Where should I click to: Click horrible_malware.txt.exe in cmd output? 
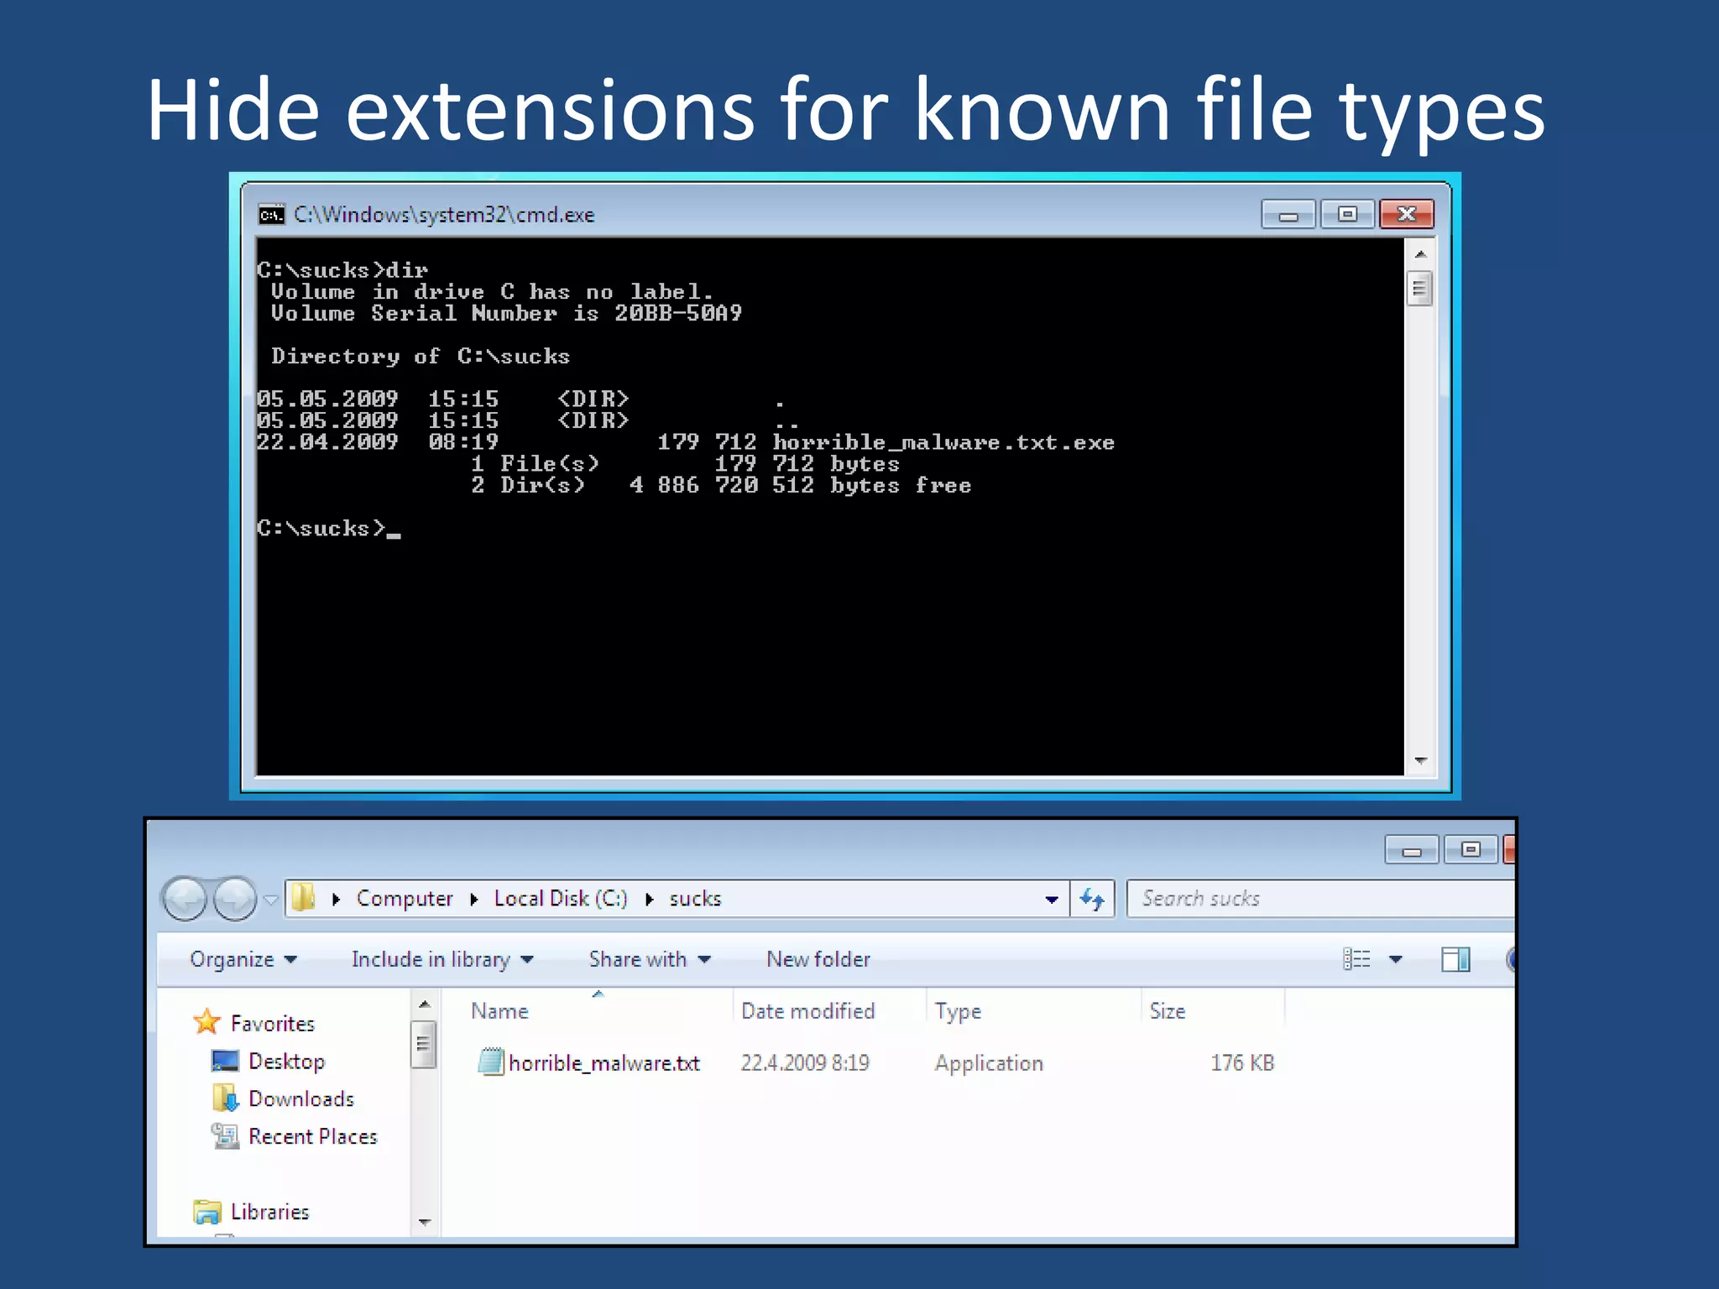point(943,442)
